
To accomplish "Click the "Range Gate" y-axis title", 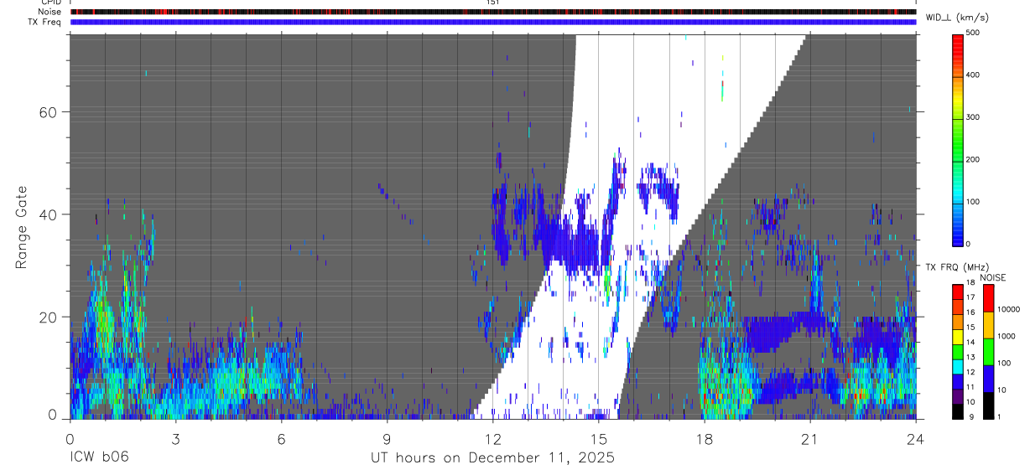I will pos(22,227).
